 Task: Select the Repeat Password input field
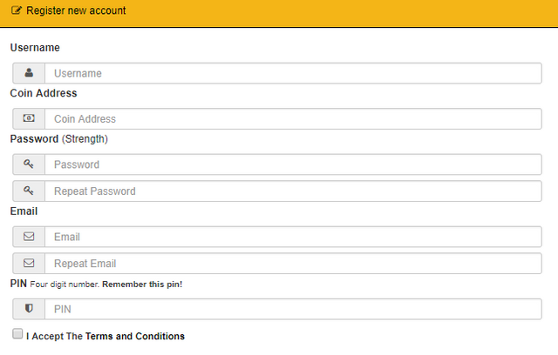point(293,191)
